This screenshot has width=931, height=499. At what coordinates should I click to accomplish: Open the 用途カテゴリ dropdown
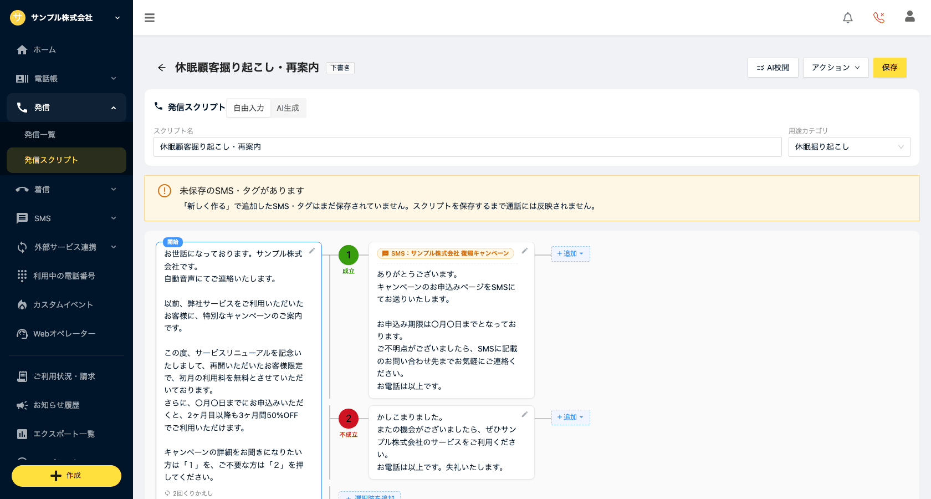849,147
